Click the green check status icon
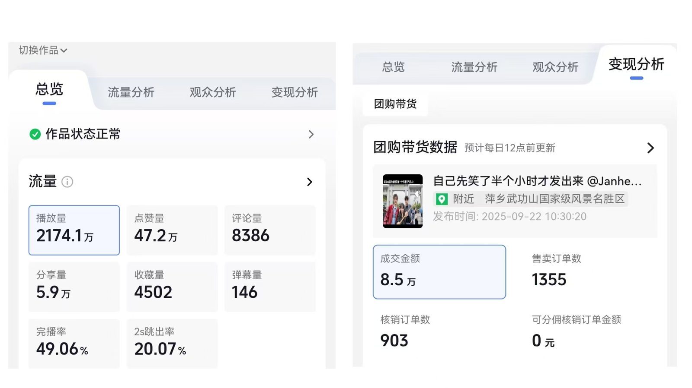 pos(35,134)
